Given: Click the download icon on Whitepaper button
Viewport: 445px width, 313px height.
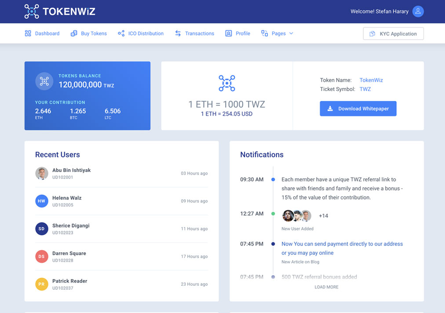Looking at the screenshot, I should pos(330,109).
